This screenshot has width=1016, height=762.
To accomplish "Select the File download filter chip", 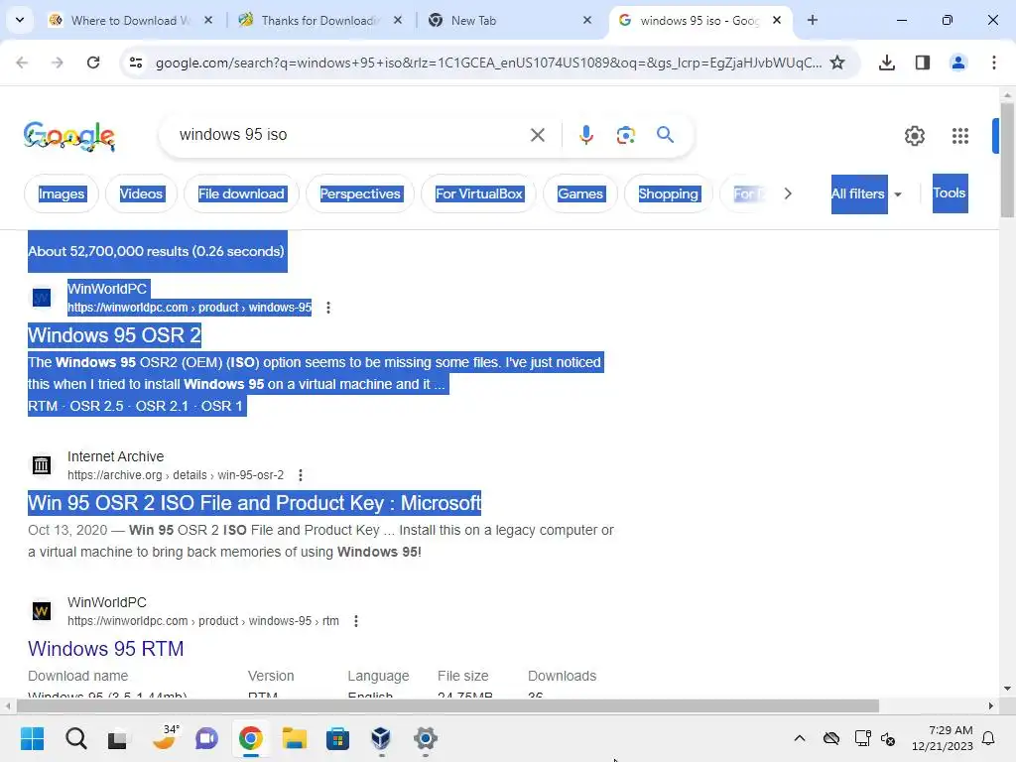I will click(x=241, y=193).
